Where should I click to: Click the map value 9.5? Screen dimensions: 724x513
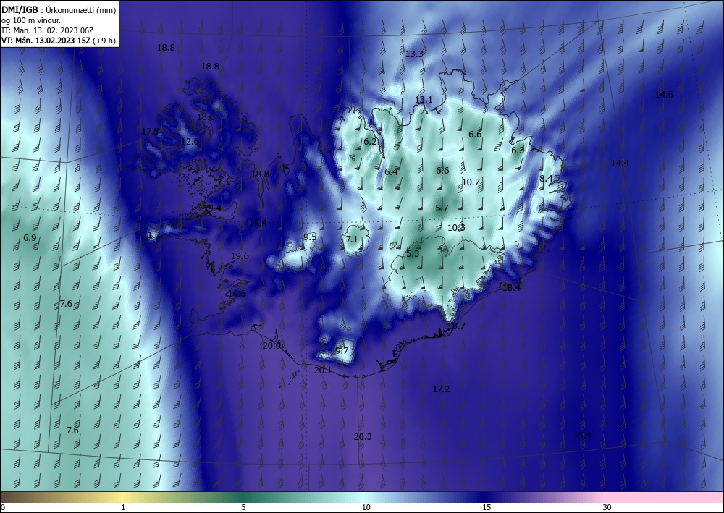[310, 237]
